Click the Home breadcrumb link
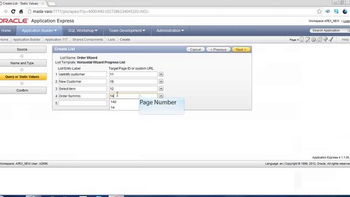The height and width of the screenshot is (197, 350). point(4,39)
